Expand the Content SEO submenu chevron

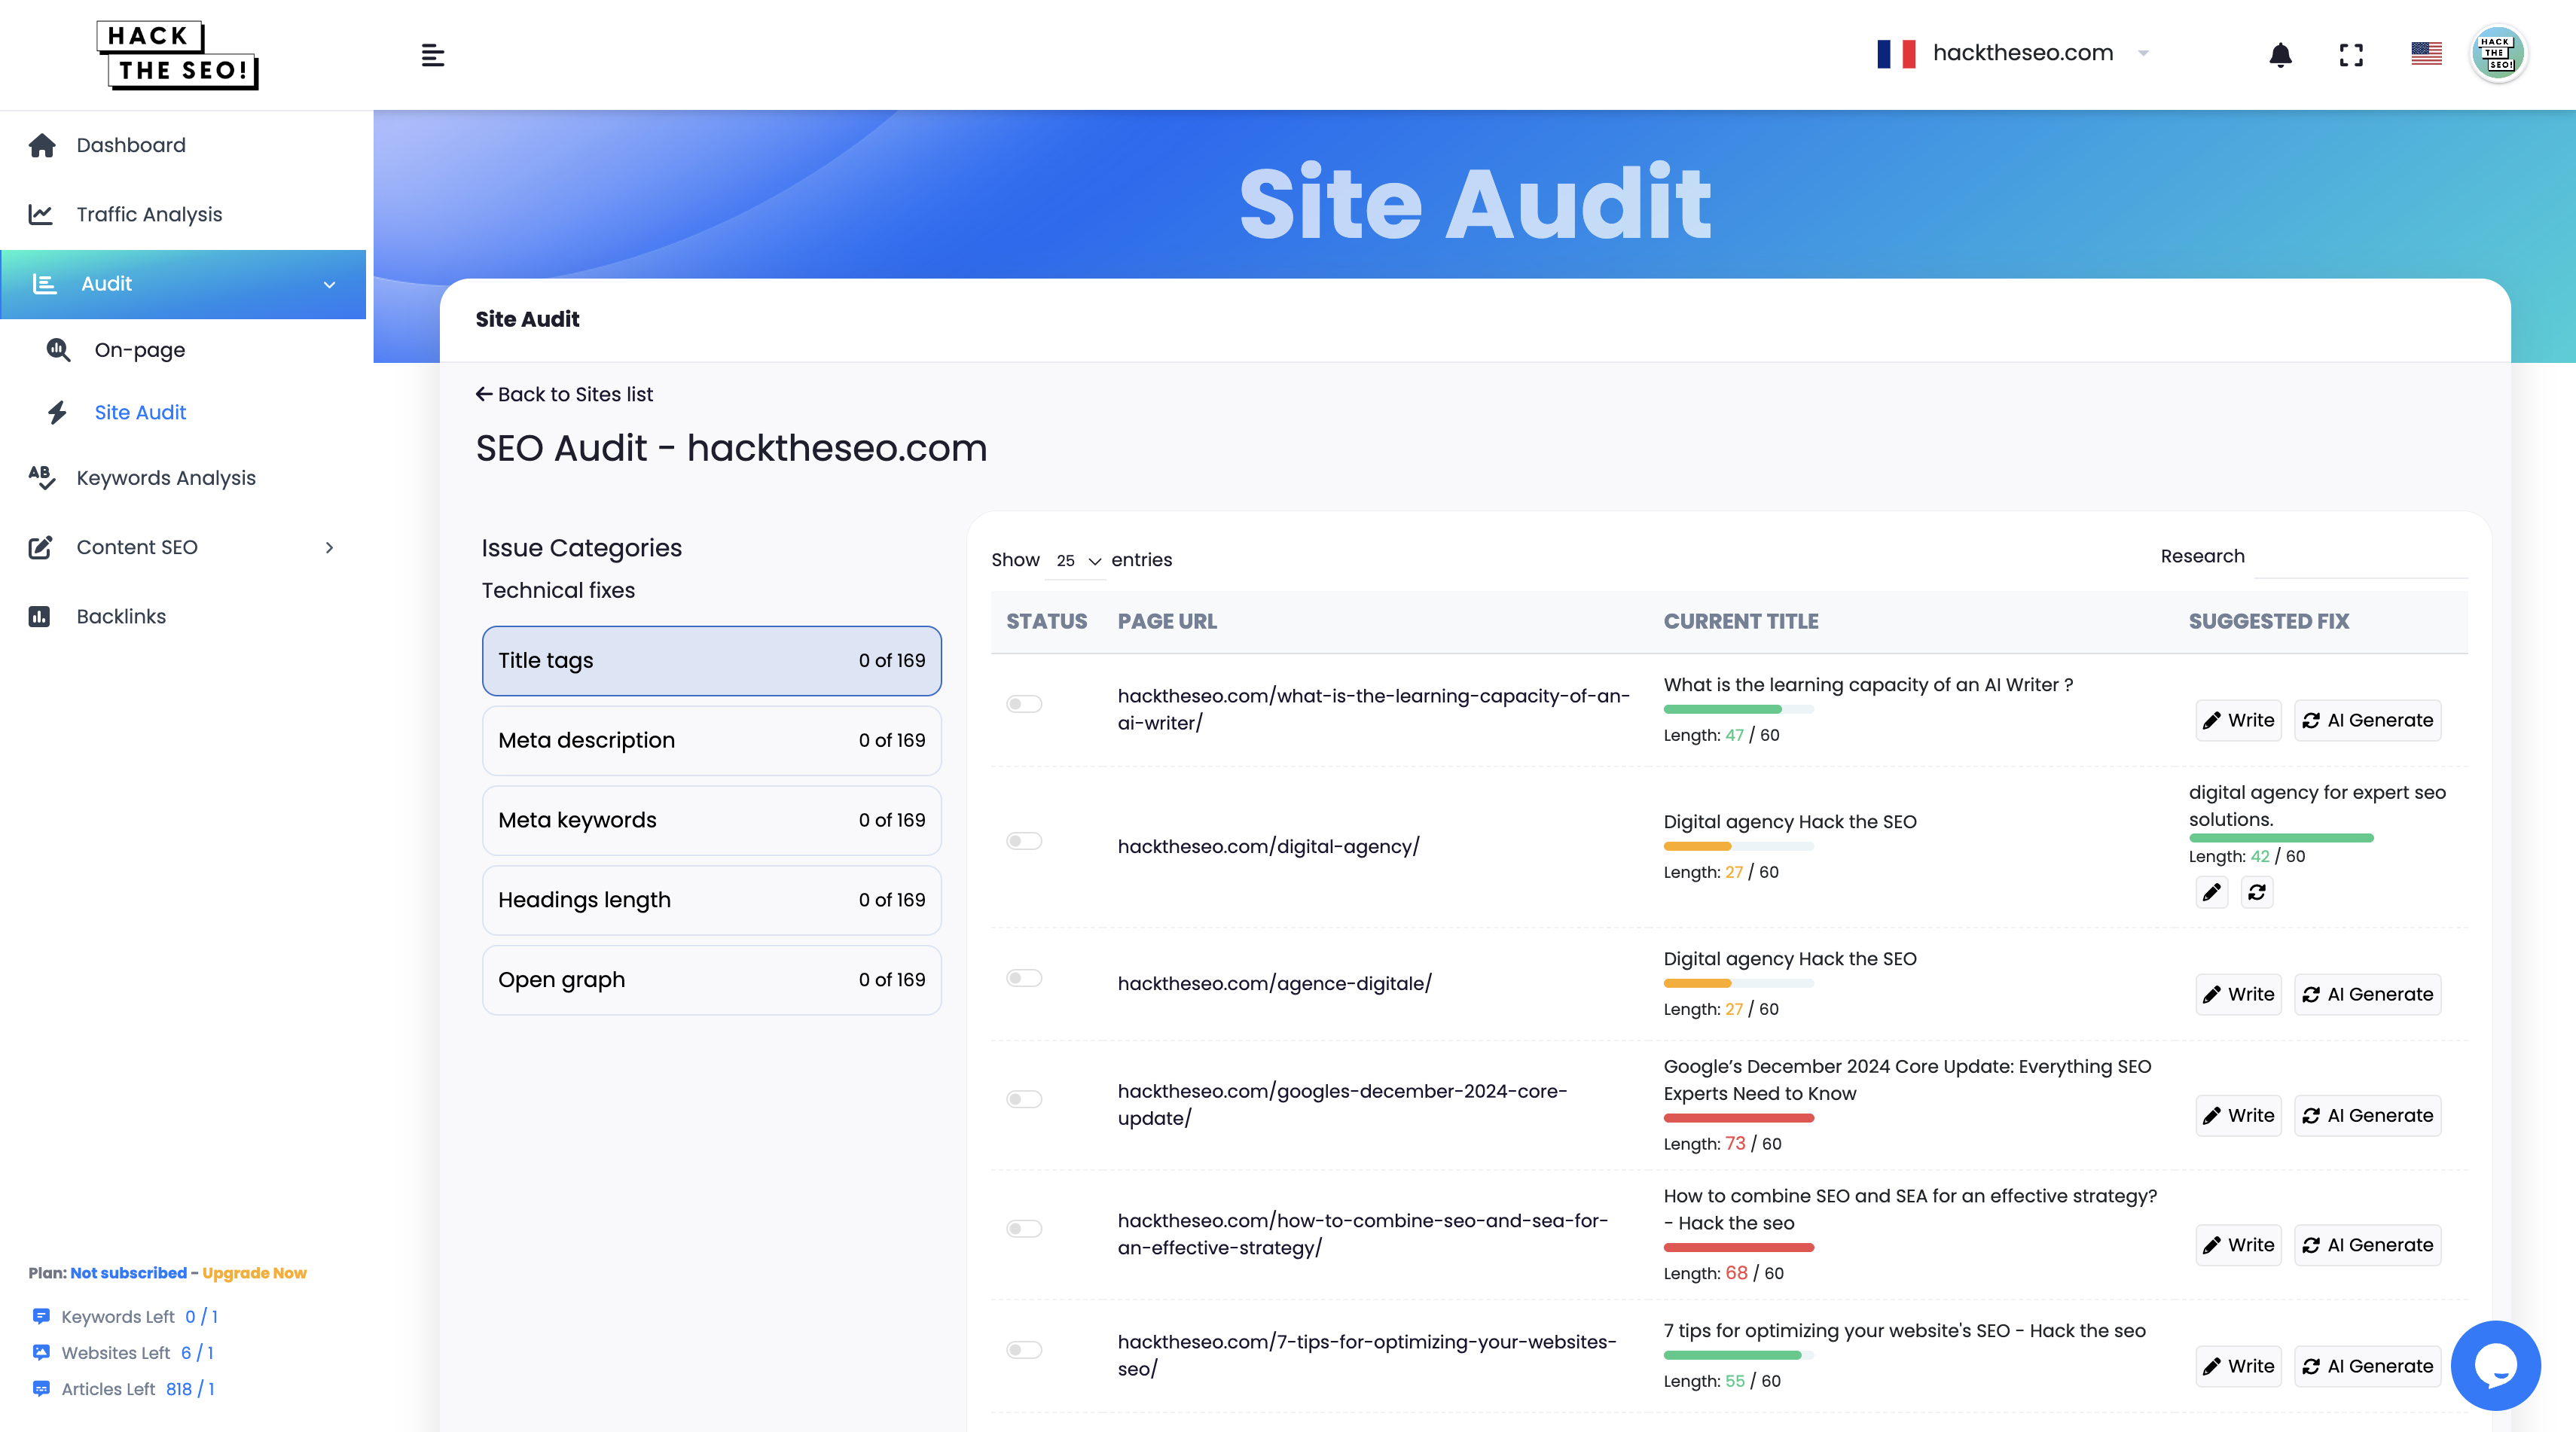(329, 547)
